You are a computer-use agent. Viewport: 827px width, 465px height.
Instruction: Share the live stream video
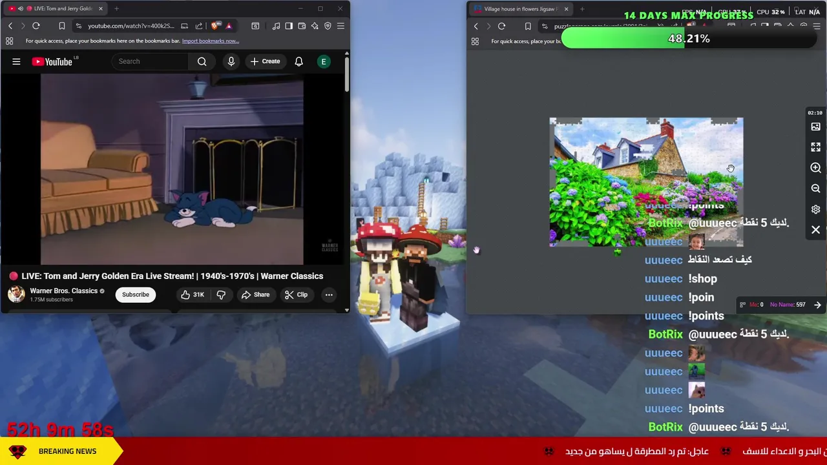(x=255, y=294)
